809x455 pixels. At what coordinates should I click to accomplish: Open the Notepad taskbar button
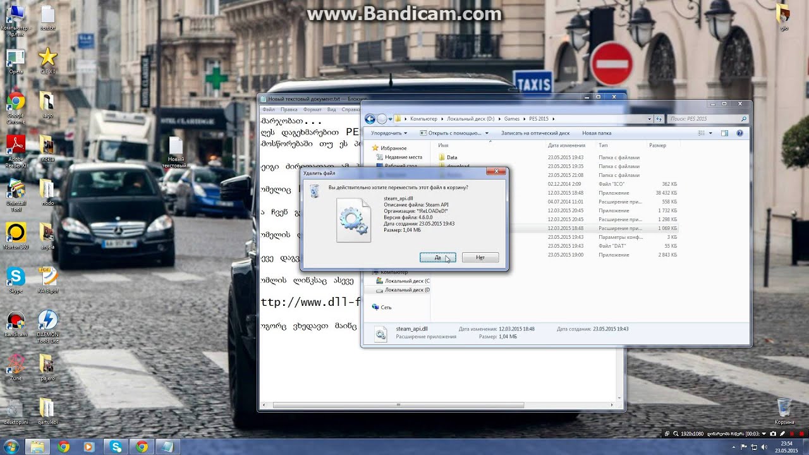[167, 447]
